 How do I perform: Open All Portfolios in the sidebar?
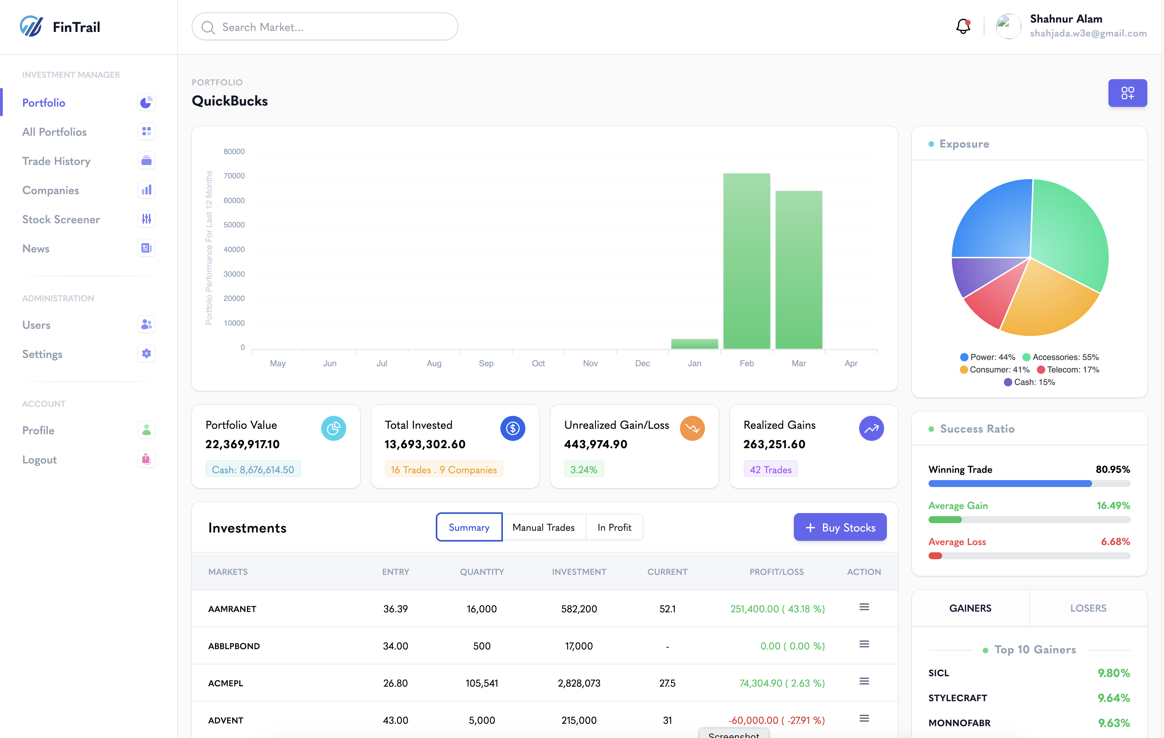pos(54,132)
